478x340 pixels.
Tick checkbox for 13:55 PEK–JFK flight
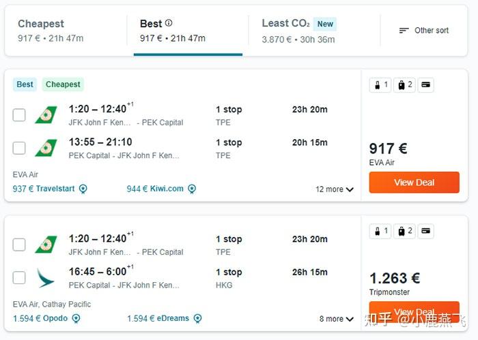pos(19,148)
